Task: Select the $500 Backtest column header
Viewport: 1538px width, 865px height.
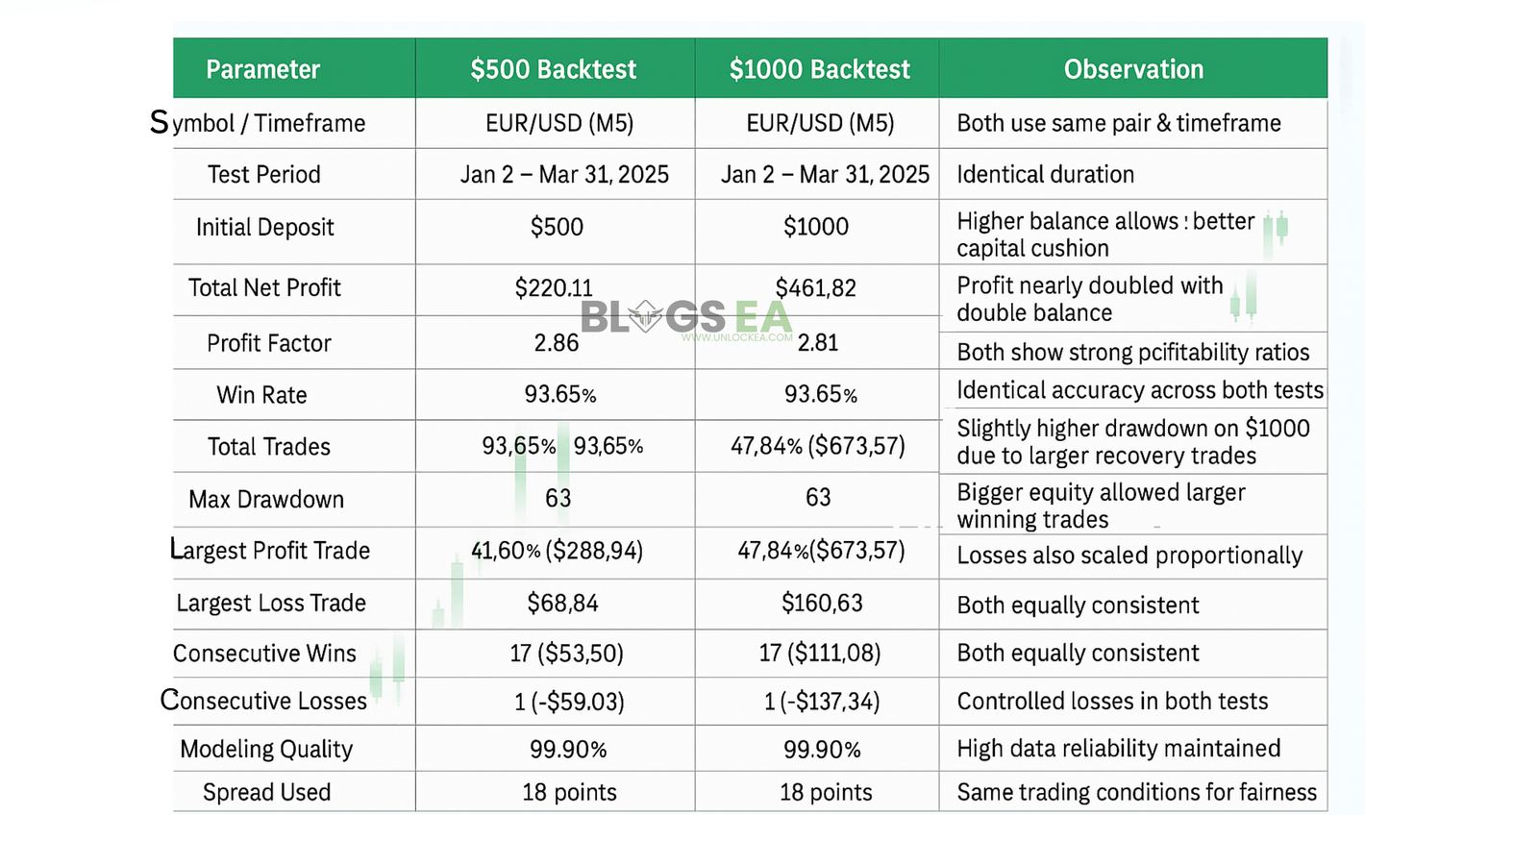Action: pyautogui.click(x=554, y=69)
